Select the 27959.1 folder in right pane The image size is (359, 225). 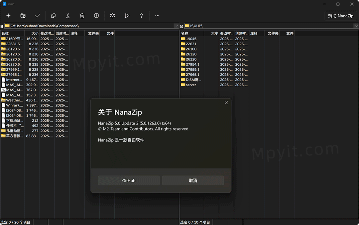(190, 69)
